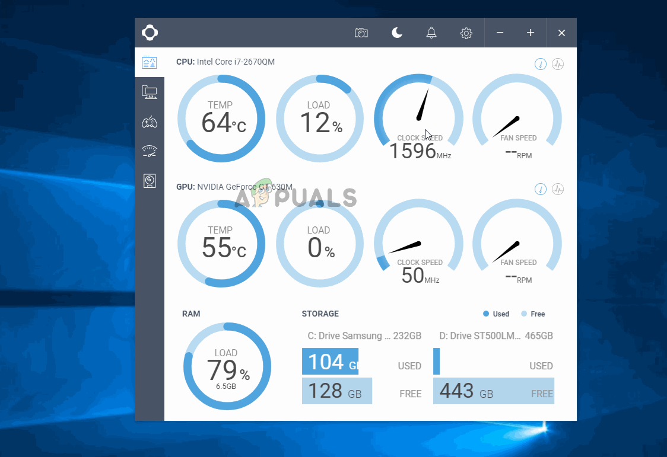This screenshot has height=457, width=667.
Task: Click the CPU temperature 64°C gauge
Action: point(221,119)
